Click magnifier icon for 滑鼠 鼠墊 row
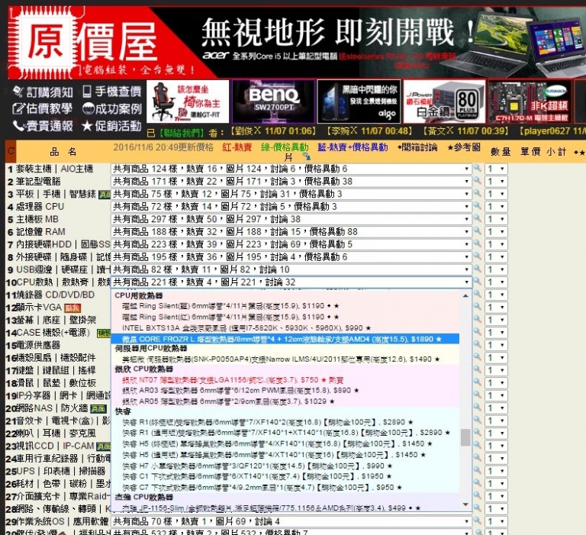 [x=477, y=382]
